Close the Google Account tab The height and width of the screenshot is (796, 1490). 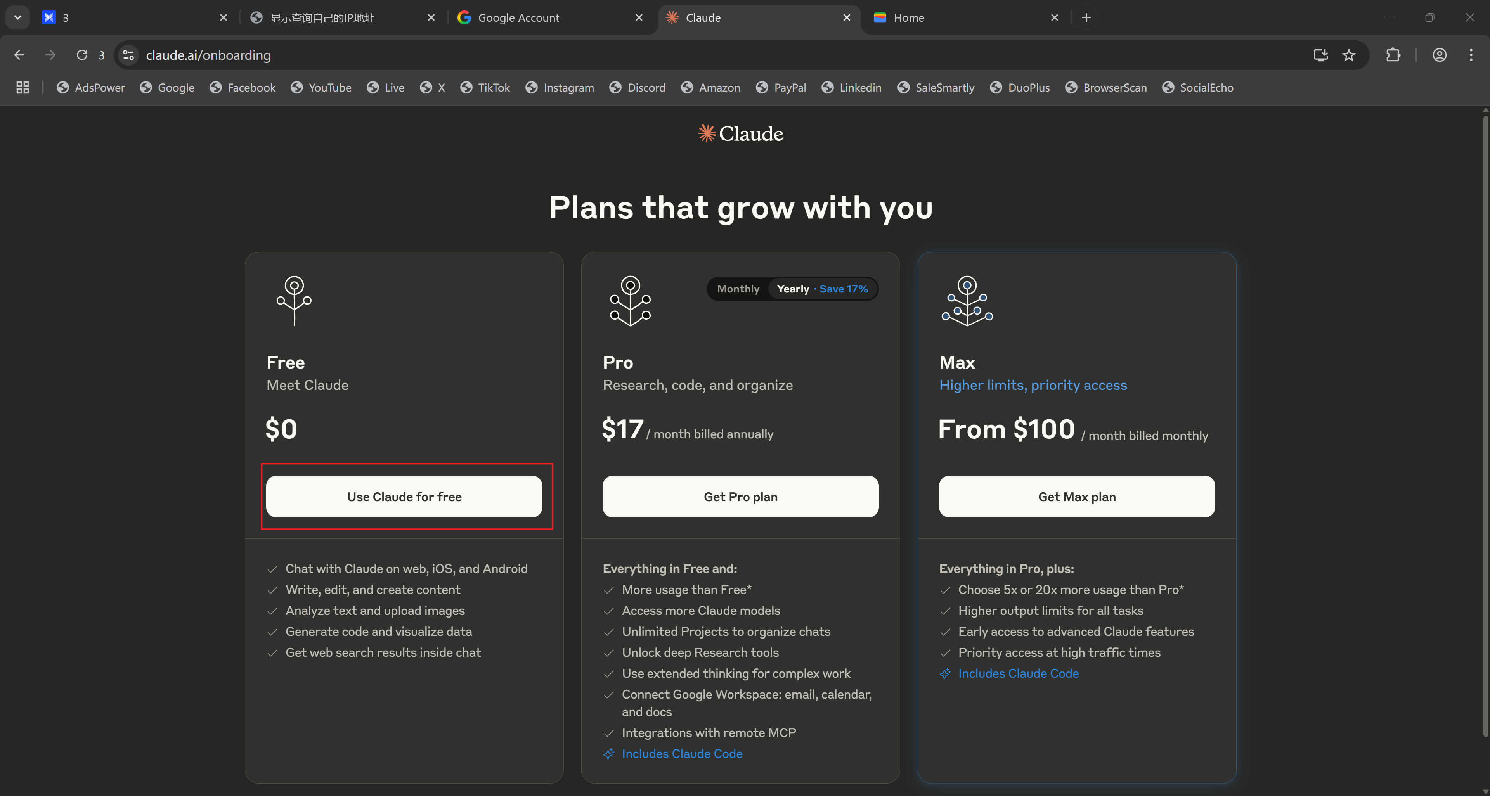639,17
